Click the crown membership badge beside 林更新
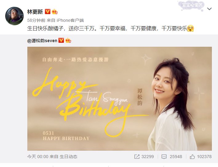The width and height of the screenshot is (218, 167). 54,12
